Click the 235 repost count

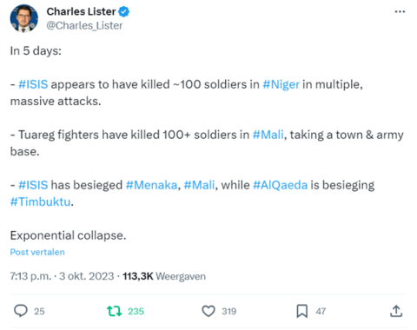tap(136, 312)
